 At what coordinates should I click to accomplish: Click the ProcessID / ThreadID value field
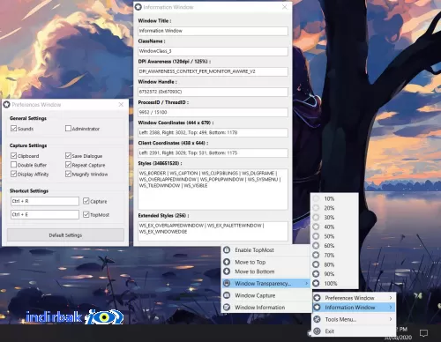(213, 112)
